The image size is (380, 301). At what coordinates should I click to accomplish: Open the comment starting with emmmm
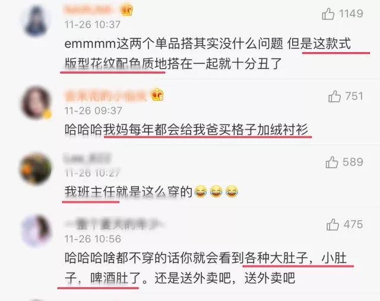coord(207,54)
